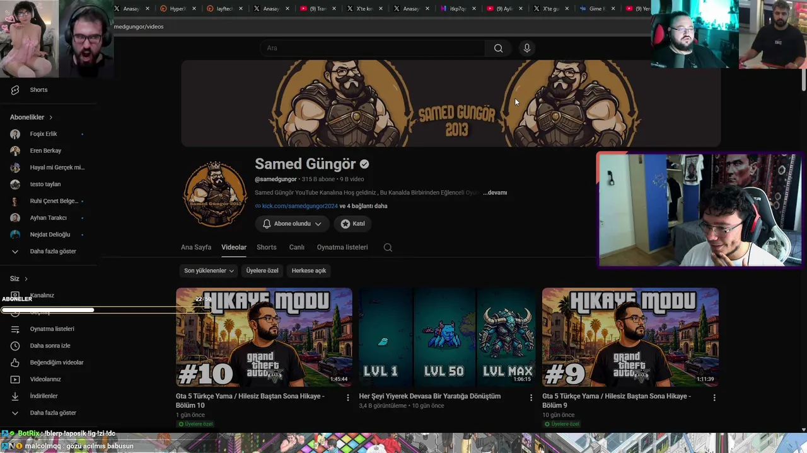The width and height of the screenshot is (807, 453).
Task: Click the @samedgungor channel handle
Action: pos(276,179)
